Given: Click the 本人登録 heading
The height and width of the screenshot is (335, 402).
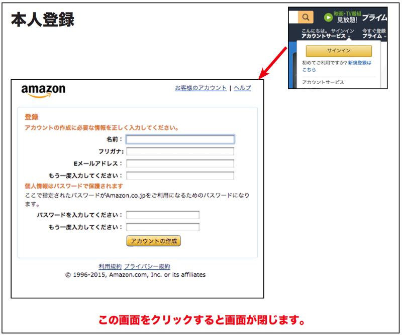Looking at the screenshot, I should [43, 20].
